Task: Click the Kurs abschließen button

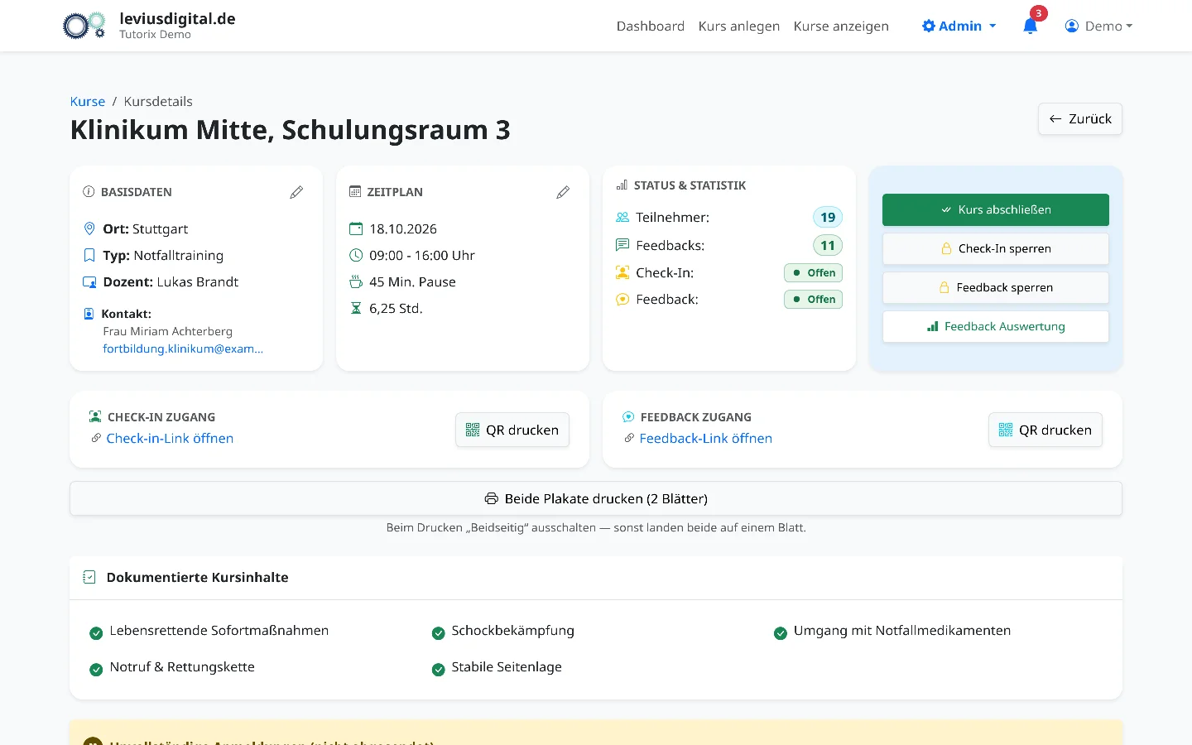Action: (996, 209)
